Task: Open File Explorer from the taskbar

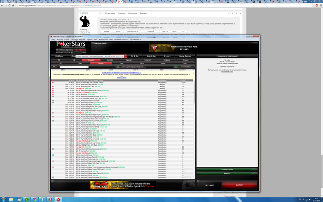Action: tap(11, 199)
